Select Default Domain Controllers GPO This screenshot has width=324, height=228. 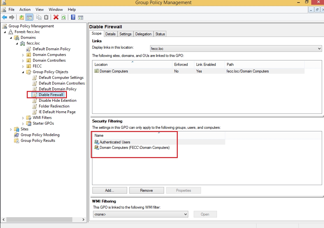tap(61, 83)
